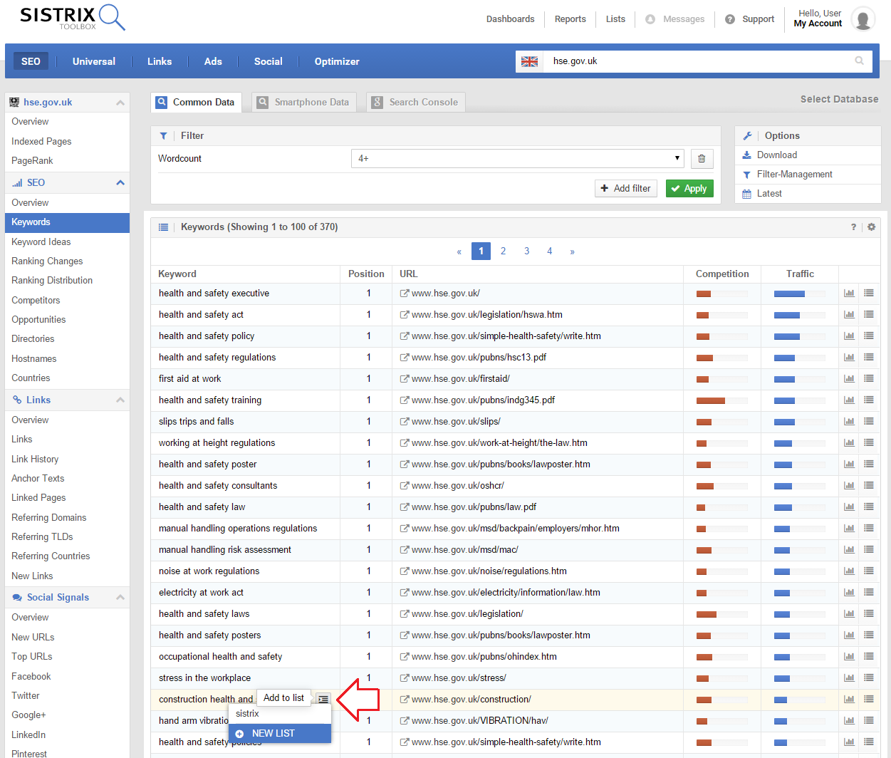Viewport: 891px width, 758px height.
Task: Go to previous page arrow in pagination
Action: pyautogui.click(x=459, y=251)
